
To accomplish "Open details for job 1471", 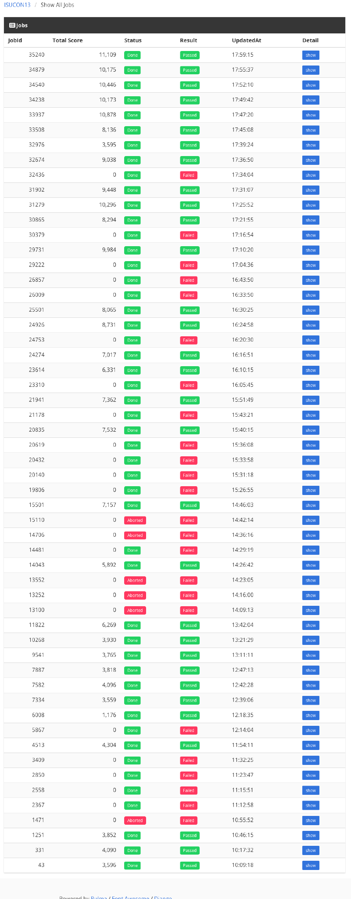I will click(x=310, y=821).
